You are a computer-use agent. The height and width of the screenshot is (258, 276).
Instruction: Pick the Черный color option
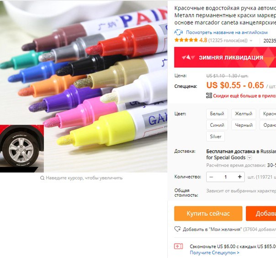(244, 125)
